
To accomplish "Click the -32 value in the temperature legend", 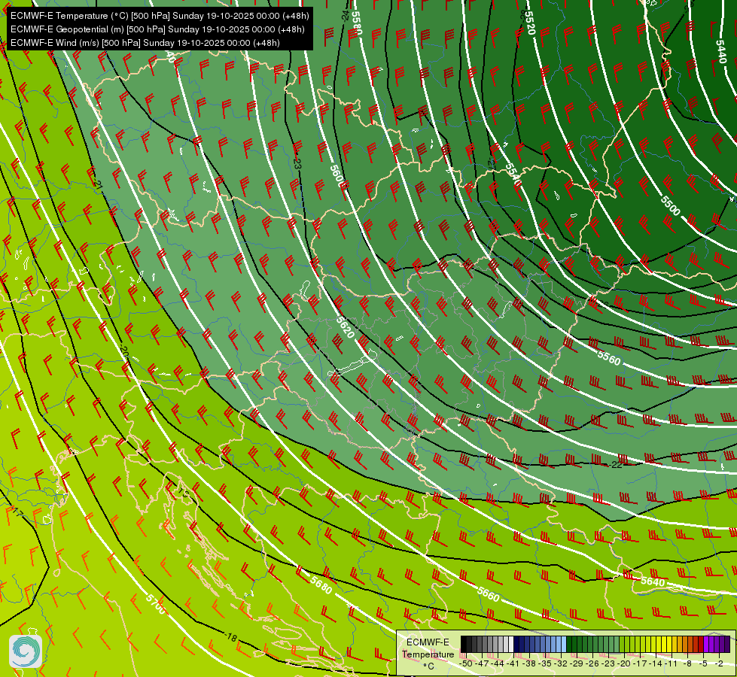I will pos(561,663).
